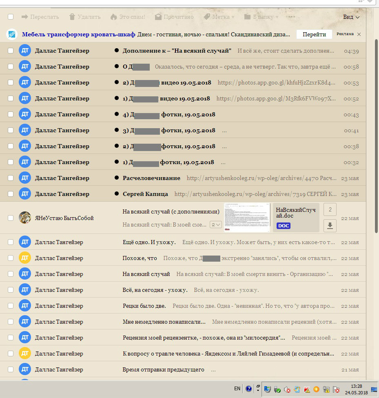Click the muted volume icon in system tray
Image resolution: width=379 pixels, height=398 pixels.
287,389
